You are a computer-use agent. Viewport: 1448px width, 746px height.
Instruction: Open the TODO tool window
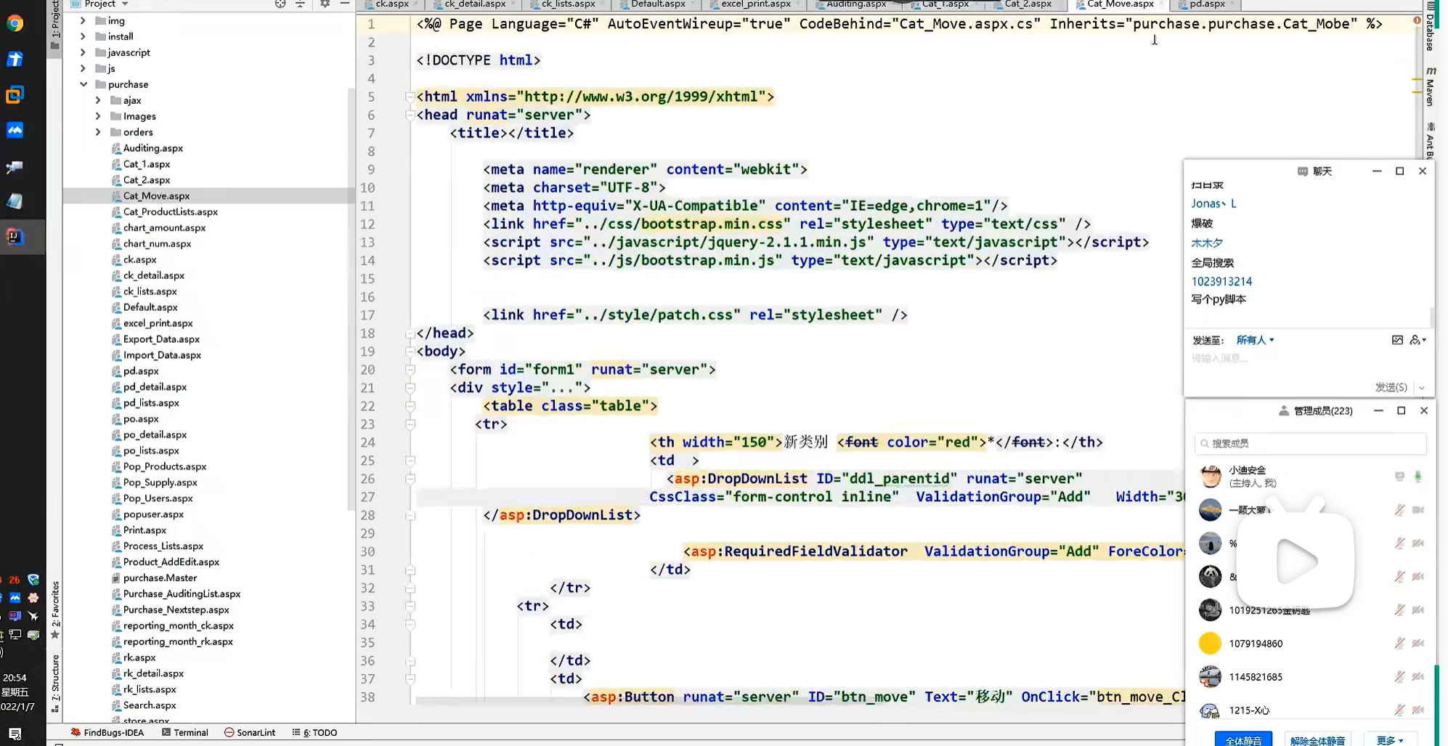(x=314, y=732)
